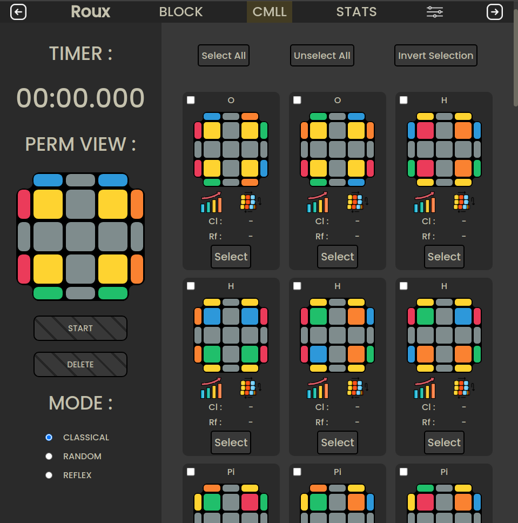Click the Invert Selection button
Viewport: 518px width, 523px height.
[435, 56]
